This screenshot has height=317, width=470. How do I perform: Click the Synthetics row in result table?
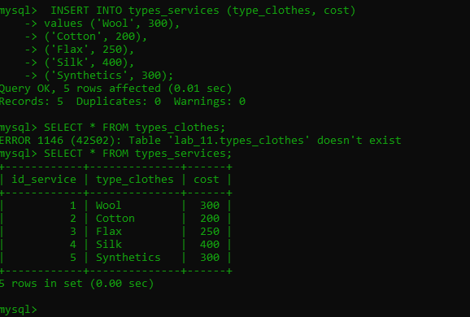[x=116, y=258]
